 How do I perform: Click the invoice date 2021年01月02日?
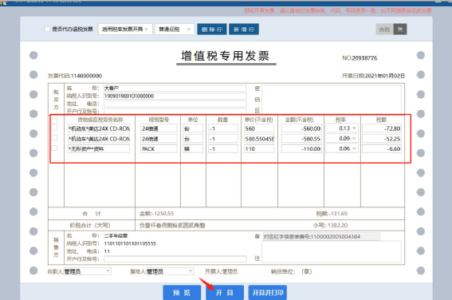point(384,76)
